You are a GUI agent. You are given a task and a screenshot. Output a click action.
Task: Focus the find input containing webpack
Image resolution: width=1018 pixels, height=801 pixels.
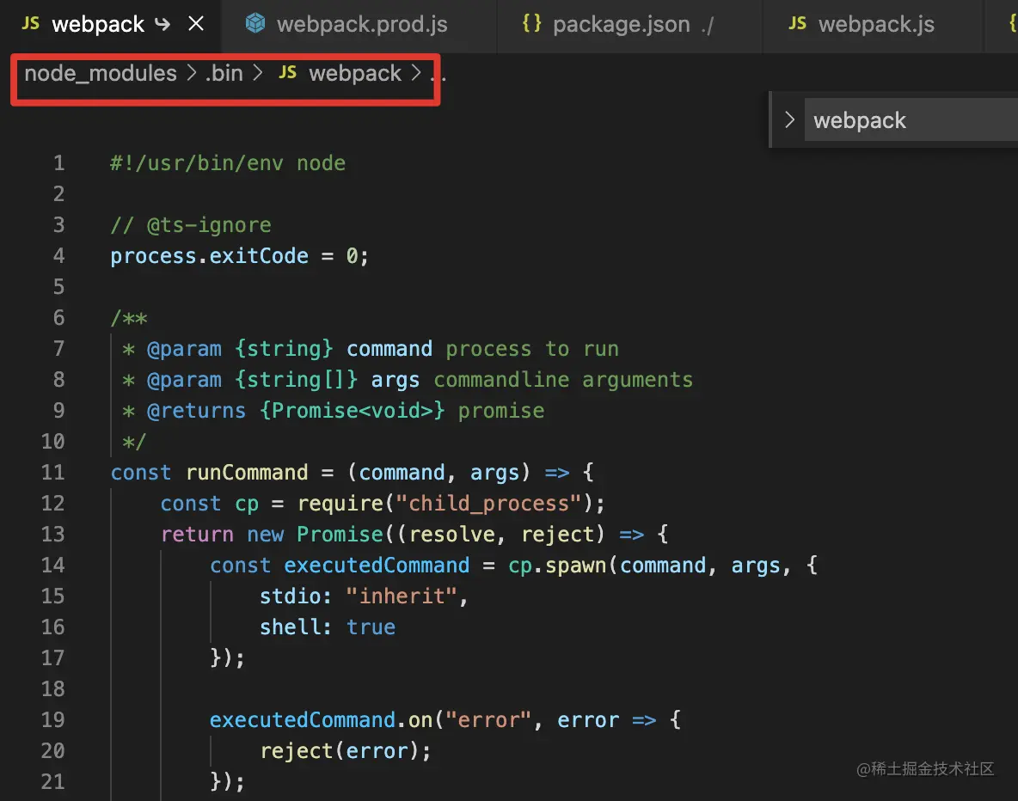911,119
